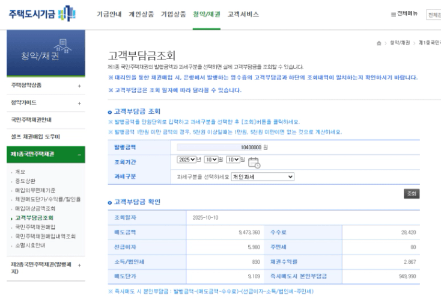Expand 주택청약상품 with the plus icon
Image resolution: width=441 pixels, height=298 pixels.
[79, 85]
